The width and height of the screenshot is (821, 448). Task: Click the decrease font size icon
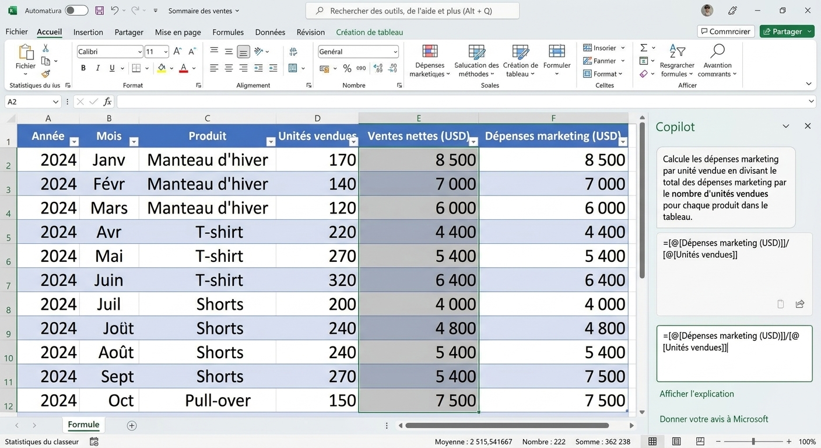pyautogui.click(x=192, y=51)
